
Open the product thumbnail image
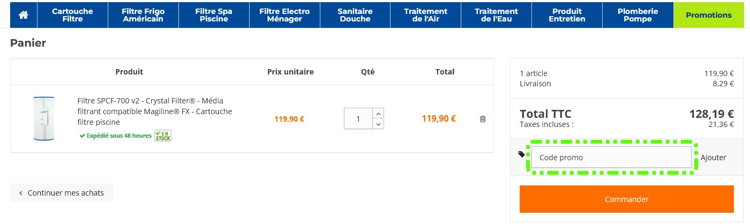click(x=44, y=118)
